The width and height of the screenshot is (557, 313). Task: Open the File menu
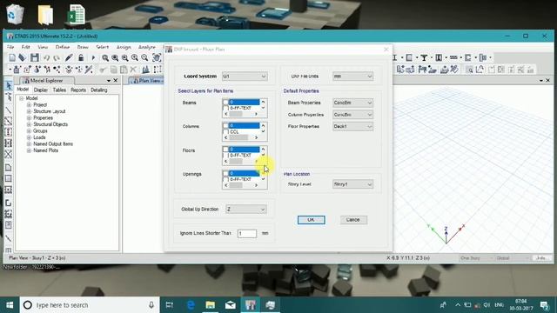[10, 47]
